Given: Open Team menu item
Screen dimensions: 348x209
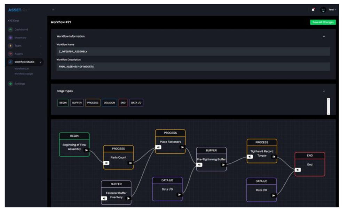Looking at the screenshot, I should click(18, 46).
